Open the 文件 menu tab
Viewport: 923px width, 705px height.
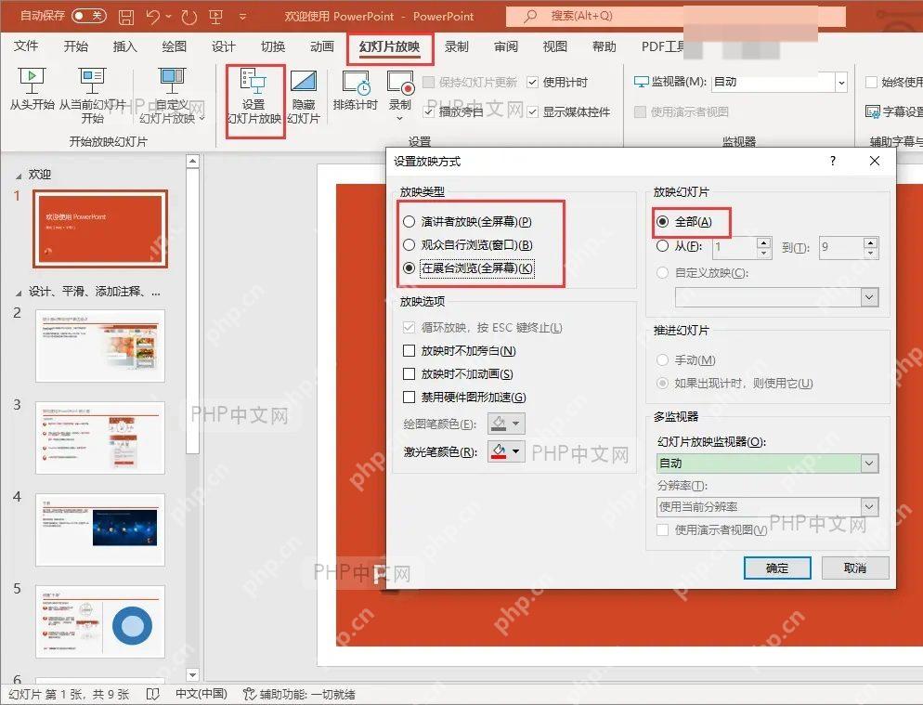(26, 46)
